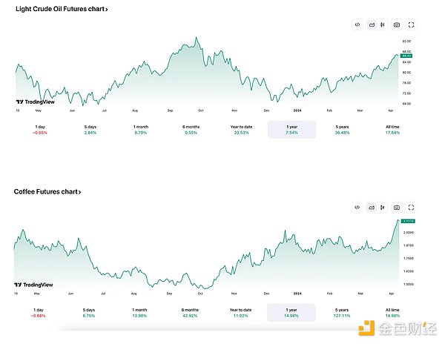Switch the Crude Oil chart to candlestick style
445x344 pixels.
click(x=383, y=24)
